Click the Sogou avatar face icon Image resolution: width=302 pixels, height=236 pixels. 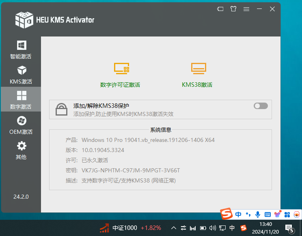[297, 214]
